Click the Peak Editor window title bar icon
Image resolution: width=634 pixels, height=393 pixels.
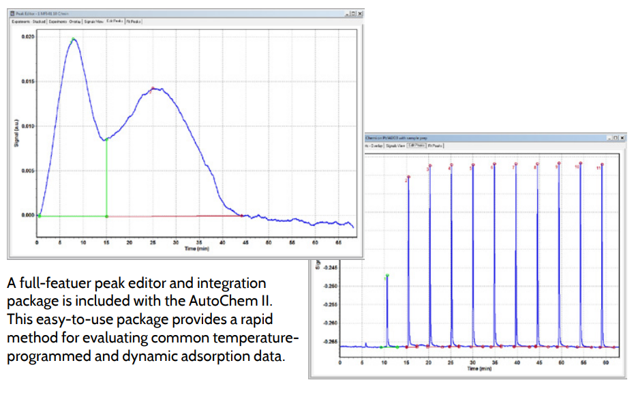[13, 14]
